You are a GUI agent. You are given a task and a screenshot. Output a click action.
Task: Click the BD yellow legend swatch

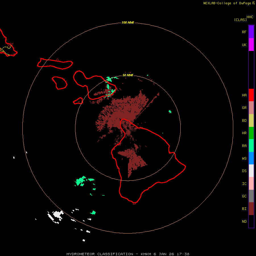click(x=251, y=121)
